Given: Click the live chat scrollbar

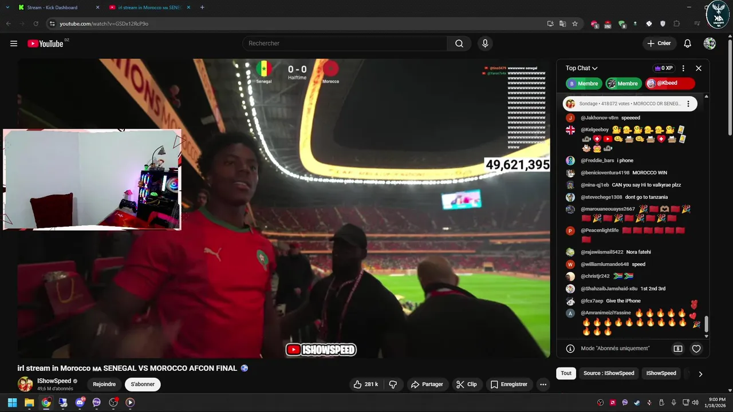Looking at the screenshot, I should click(706, 324).
